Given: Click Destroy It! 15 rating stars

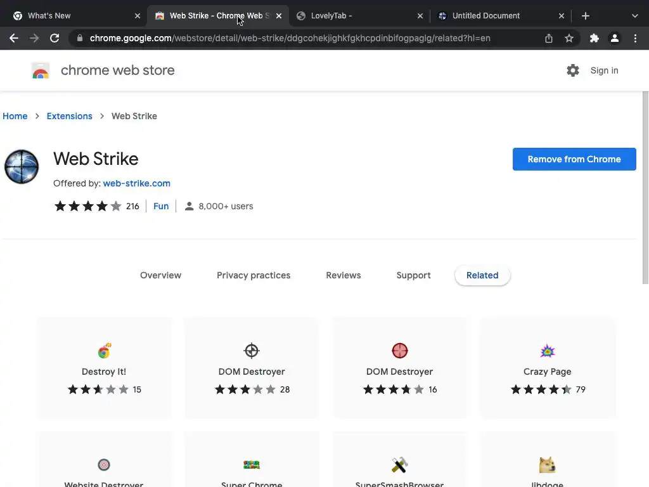Looking at the screenshot, I should [x=98, y=389].
